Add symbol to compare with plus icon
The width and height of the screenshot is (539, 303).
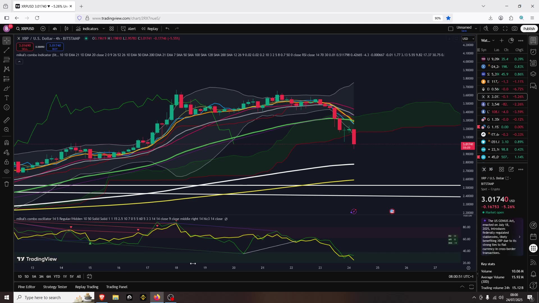43,29
